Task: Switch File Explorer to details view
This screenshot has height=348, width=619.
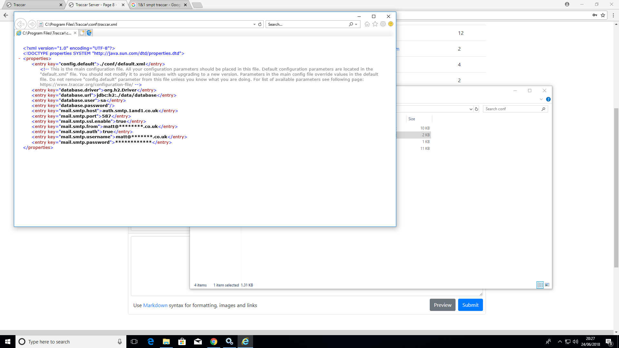Action: 540,285
